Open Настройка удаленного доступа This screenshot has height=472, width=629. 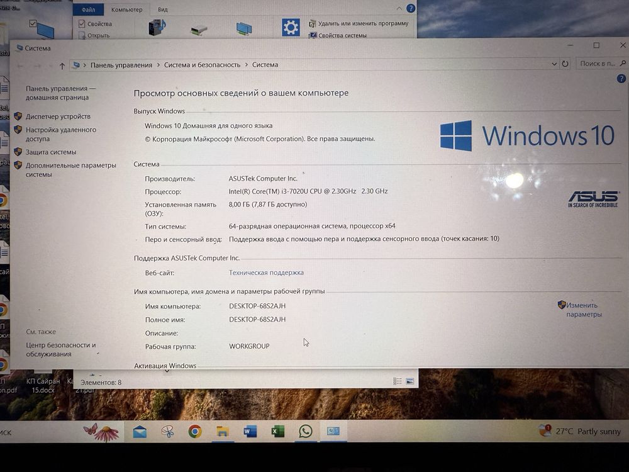(61, 134)
